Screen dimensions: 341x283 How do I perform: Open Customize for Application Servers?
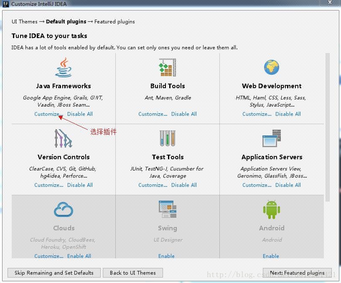pyautogui.click(x=257, y=185)
